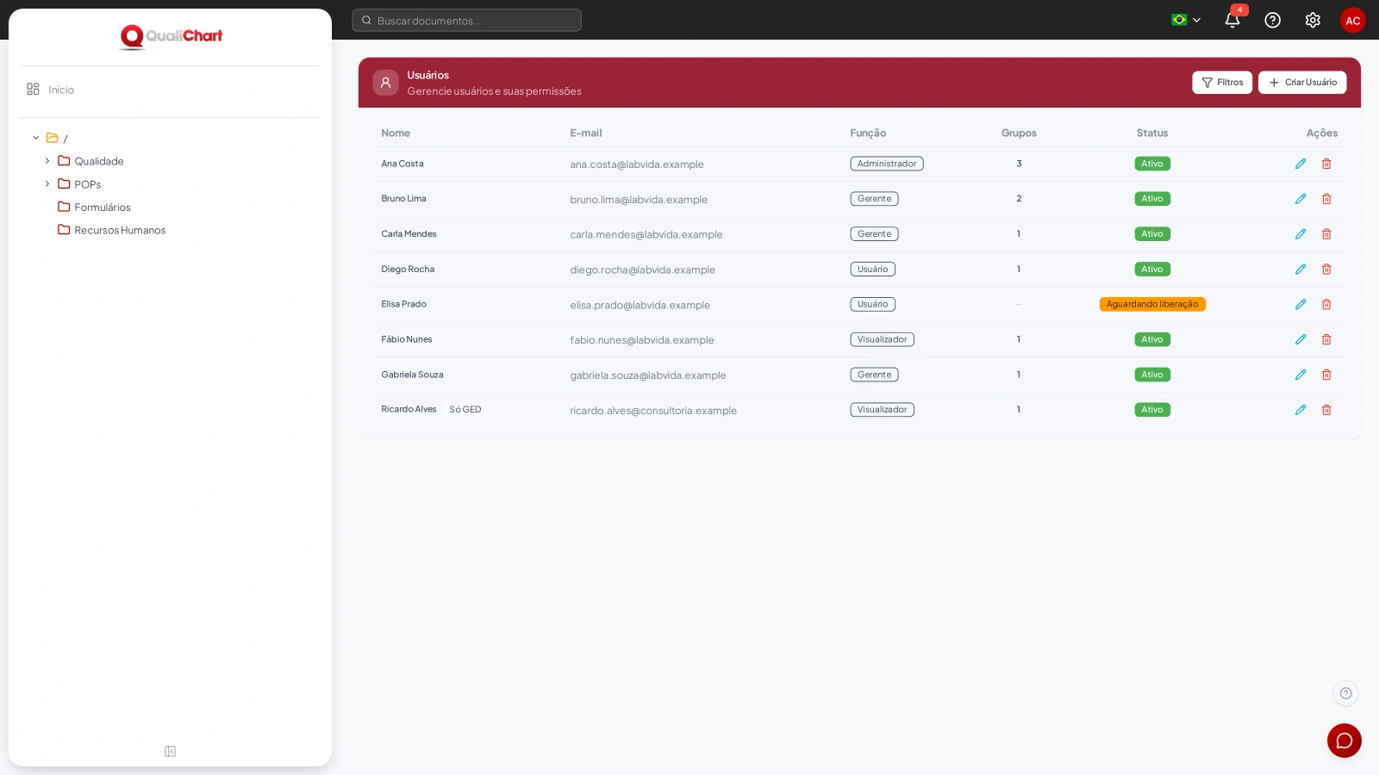Click the Status column header
This screenshot has width=1379, height=775.
coord(1152,133)
